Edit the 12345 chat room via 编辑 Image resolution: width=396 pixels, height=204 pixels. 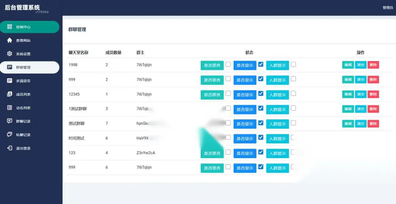pyautogui.click(x=348, y=94)
